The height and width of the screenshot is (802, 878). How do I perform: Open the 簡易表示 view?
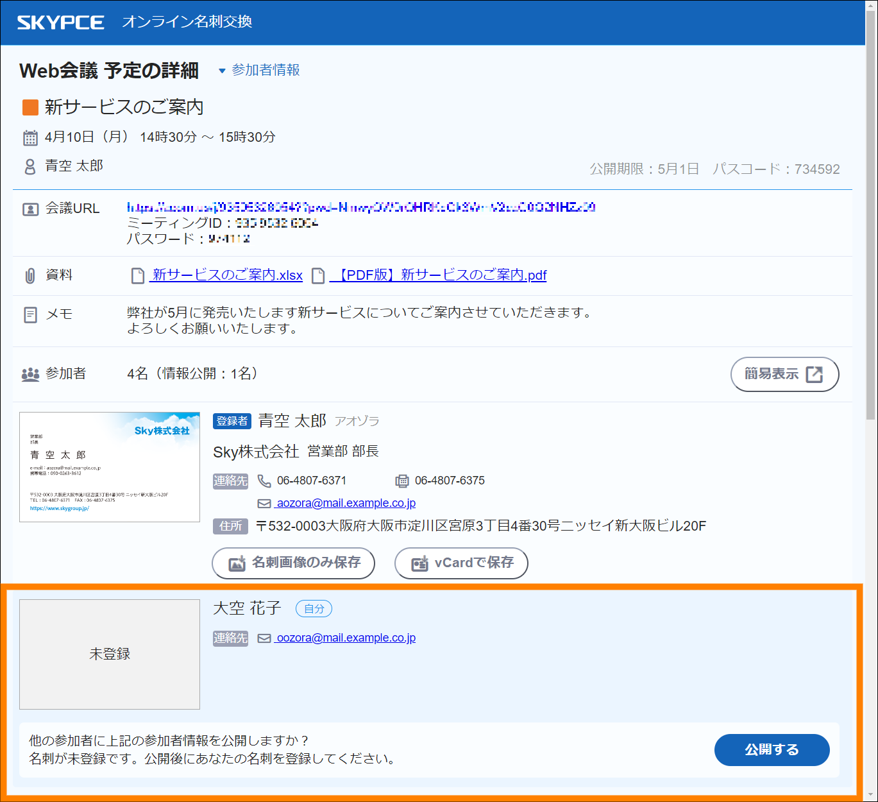tap(784, 374)
